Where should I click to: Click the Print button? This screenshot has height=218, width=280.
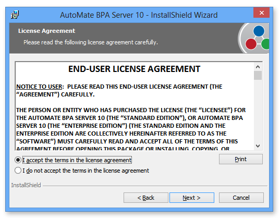coord(241,159)
